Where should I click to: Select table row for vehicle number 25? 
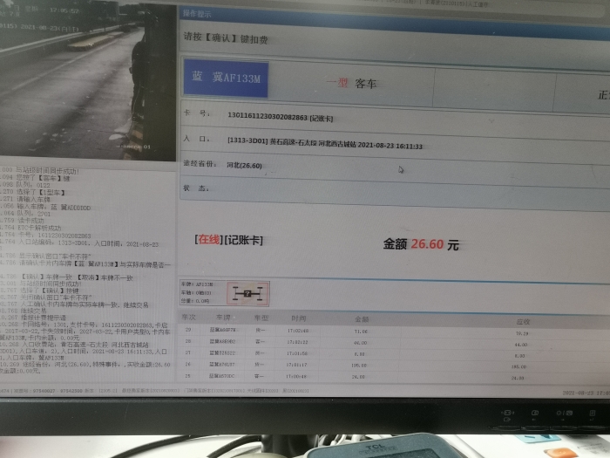pos(349,376)
